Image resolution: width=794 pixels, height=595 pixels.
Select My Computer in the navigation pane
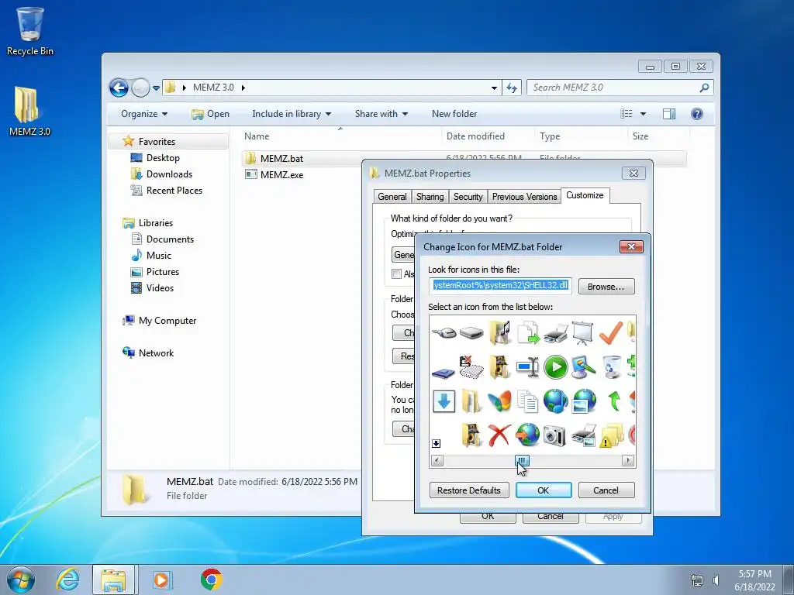point(167,320)
